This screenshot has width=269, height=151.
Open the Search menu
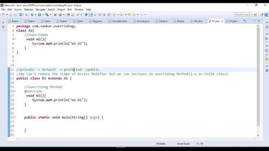pos(51,10)
